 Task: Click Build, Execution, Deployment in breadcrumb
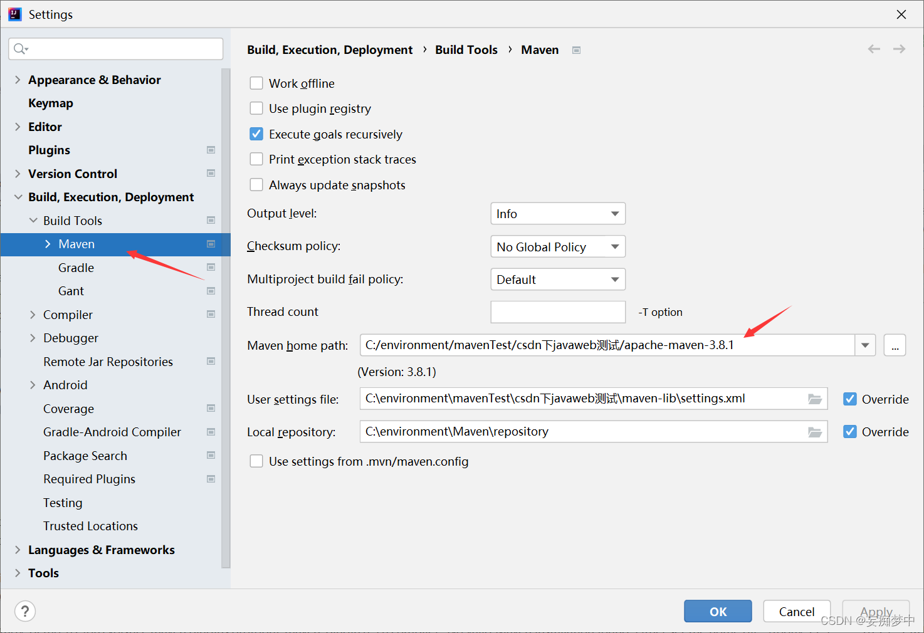[330, 50]
